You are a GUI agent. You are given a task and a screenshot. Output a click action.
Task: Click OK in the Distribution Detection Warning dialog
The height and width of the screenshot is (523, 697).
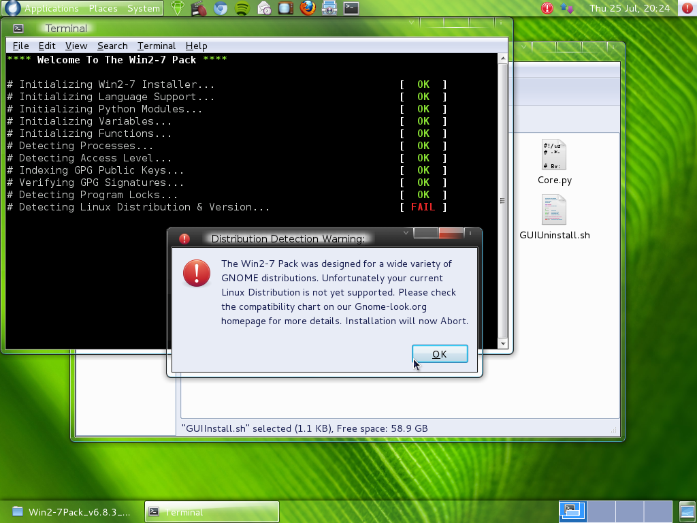tap(440, 354)
